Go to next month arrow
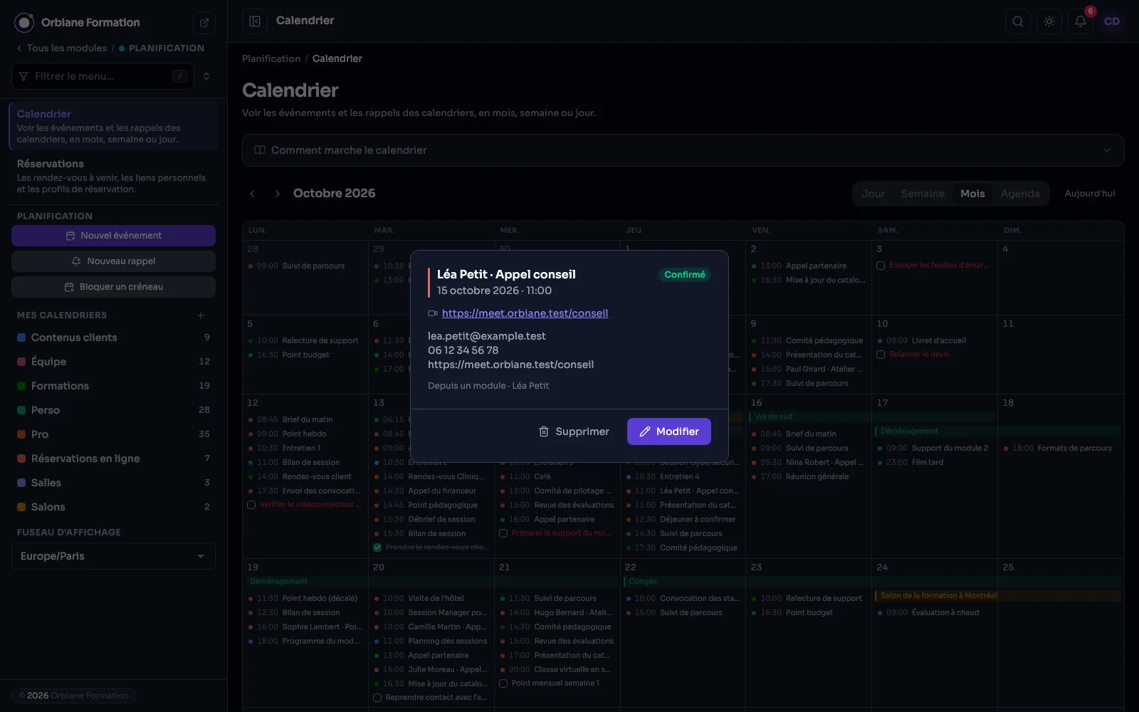 click(278, 194)
